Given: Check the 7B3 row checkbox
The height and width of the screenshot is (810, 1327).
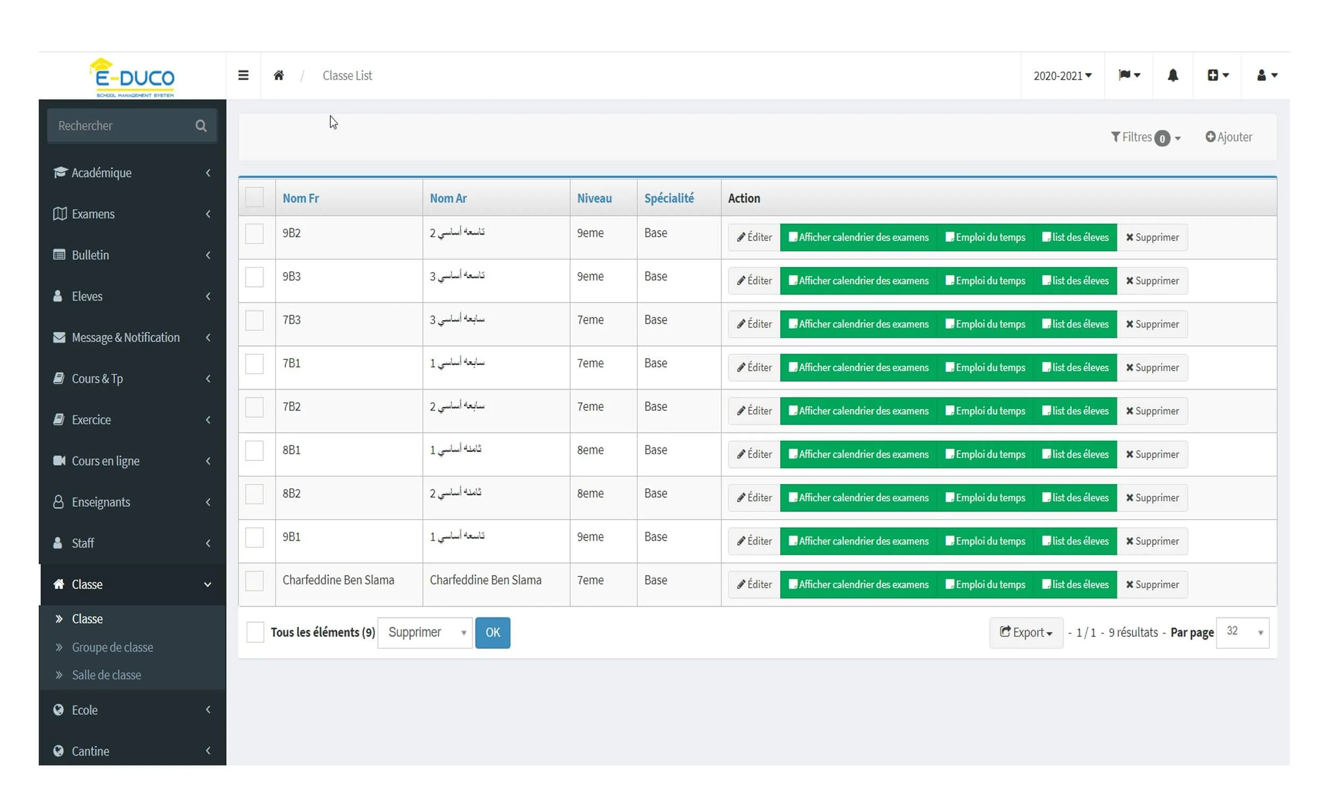Looking at the screenshot, I should point(254,321).
